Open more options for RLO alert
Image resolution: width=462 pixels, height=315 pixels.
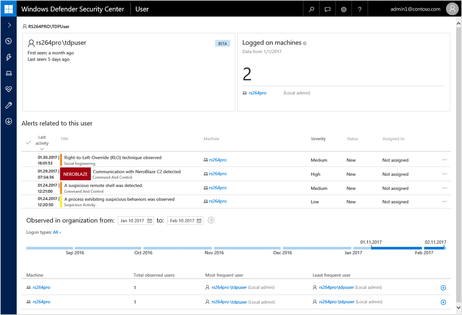(x=444, y=160)
